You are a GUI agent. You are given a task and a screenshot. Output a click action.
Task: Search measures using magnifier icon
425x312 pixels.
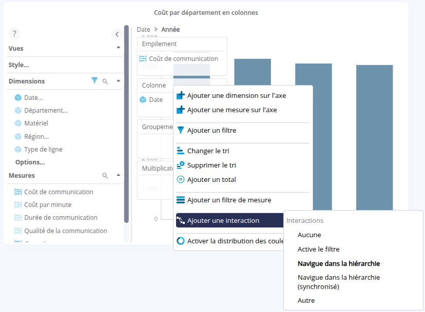[105, 175]
